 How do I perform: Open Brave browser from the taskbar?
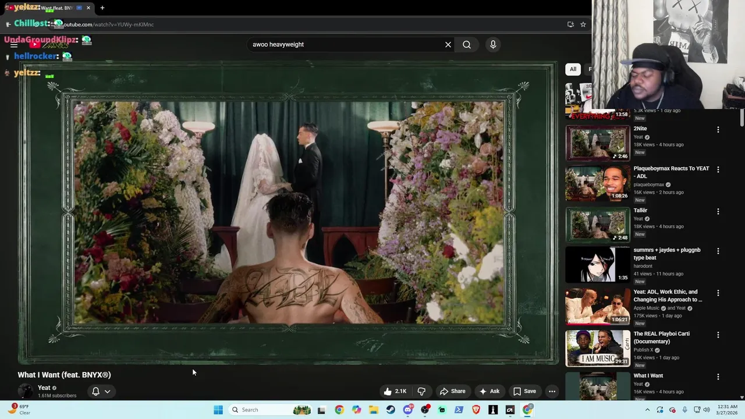point(476,410)
